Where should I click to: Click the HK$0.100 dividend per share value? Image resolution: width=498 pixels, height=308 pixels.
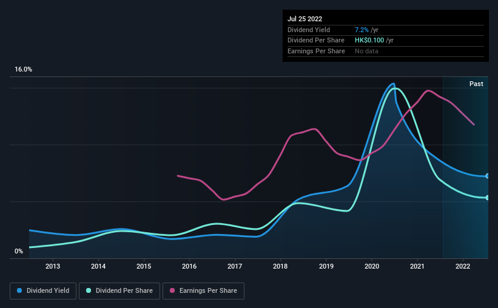(369, 41)
